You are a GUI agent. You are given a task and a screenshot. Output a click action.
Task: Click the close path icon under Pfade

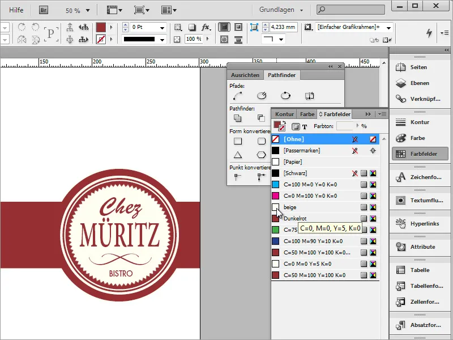pyautogui.click(x=285, y=96)
